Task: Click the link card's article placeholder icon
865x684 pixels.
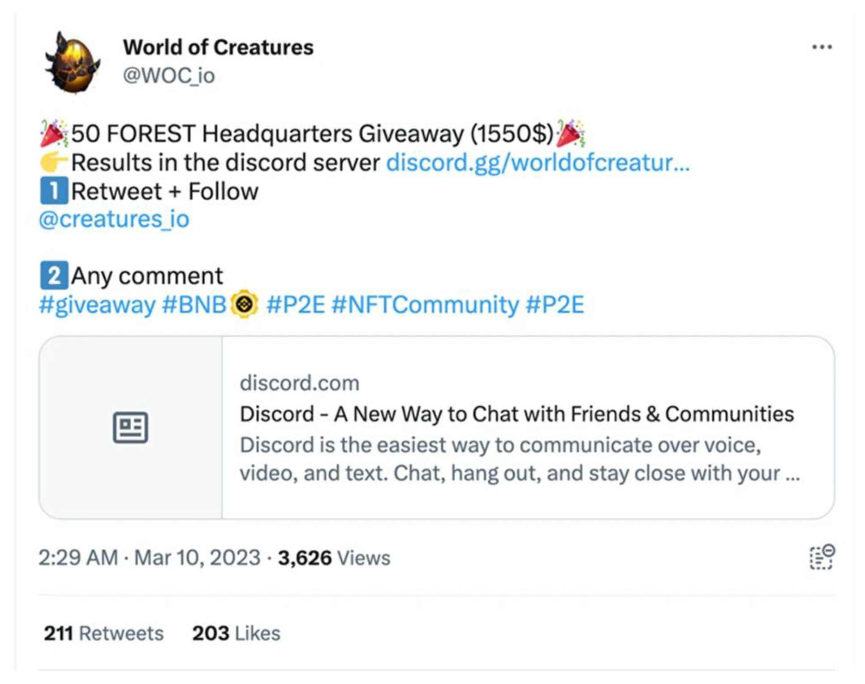Action: coord(130,427)
